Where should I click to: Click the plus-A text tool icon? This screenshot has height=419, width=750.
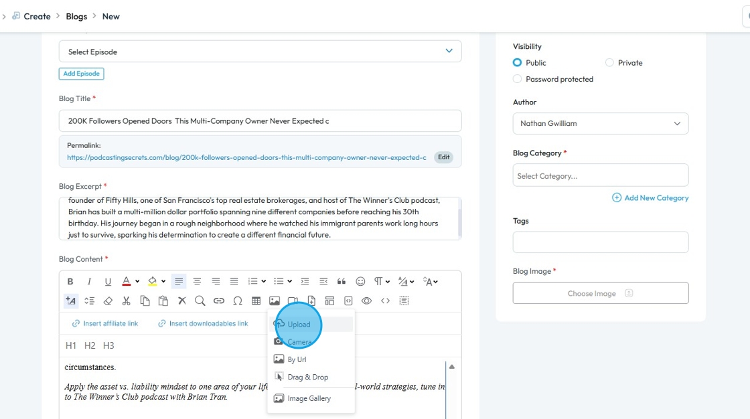click(x=71, y=301)
